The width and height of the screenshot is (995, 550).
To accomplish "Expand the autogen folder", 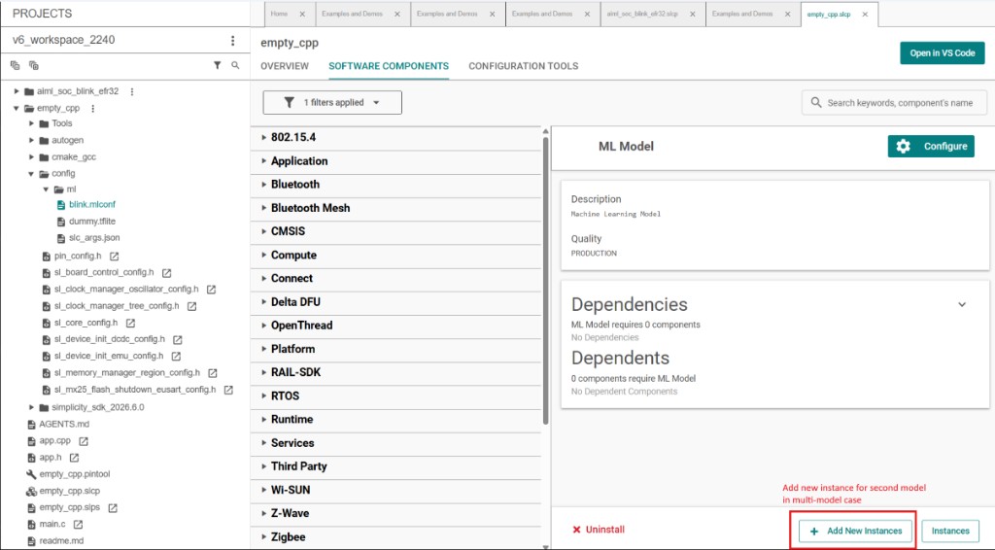I will click(x=32, y=140).
